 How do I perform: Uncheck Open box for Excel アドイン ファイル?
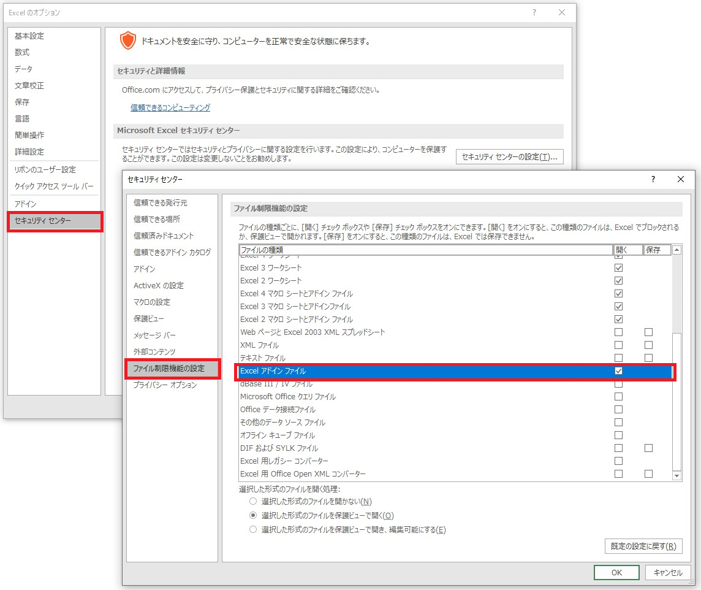point(619,371)
